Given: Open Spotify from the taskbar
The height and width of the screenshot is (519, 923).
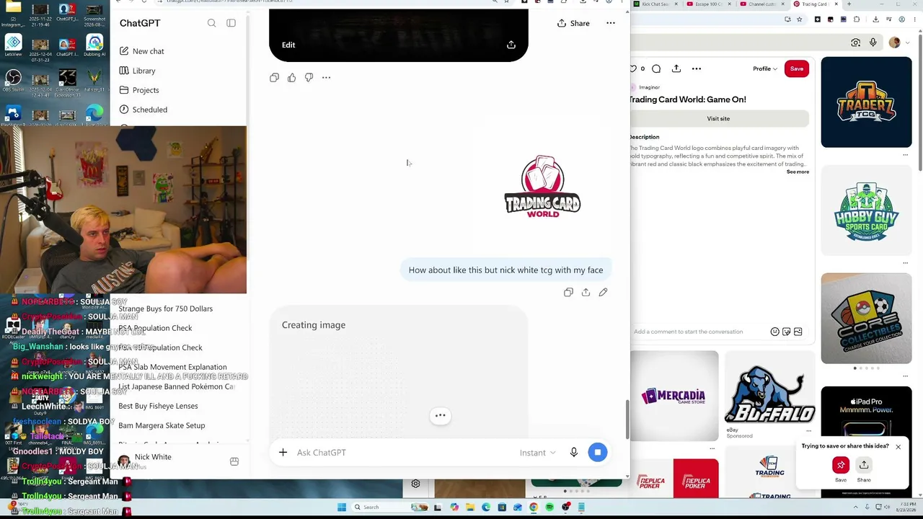Looking at the screenshot, I should 549,507.
